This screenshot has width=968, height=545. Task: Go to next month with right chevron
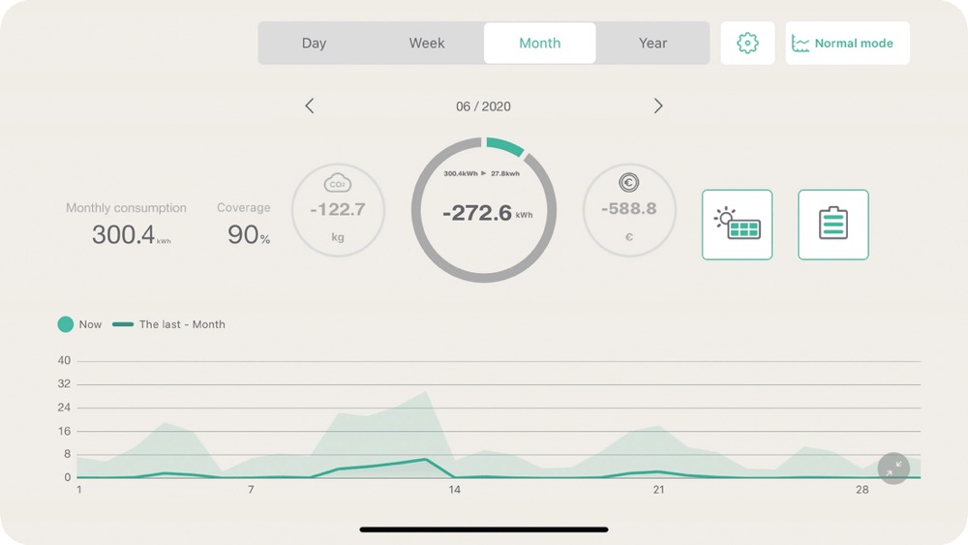[x=658, y=106]
